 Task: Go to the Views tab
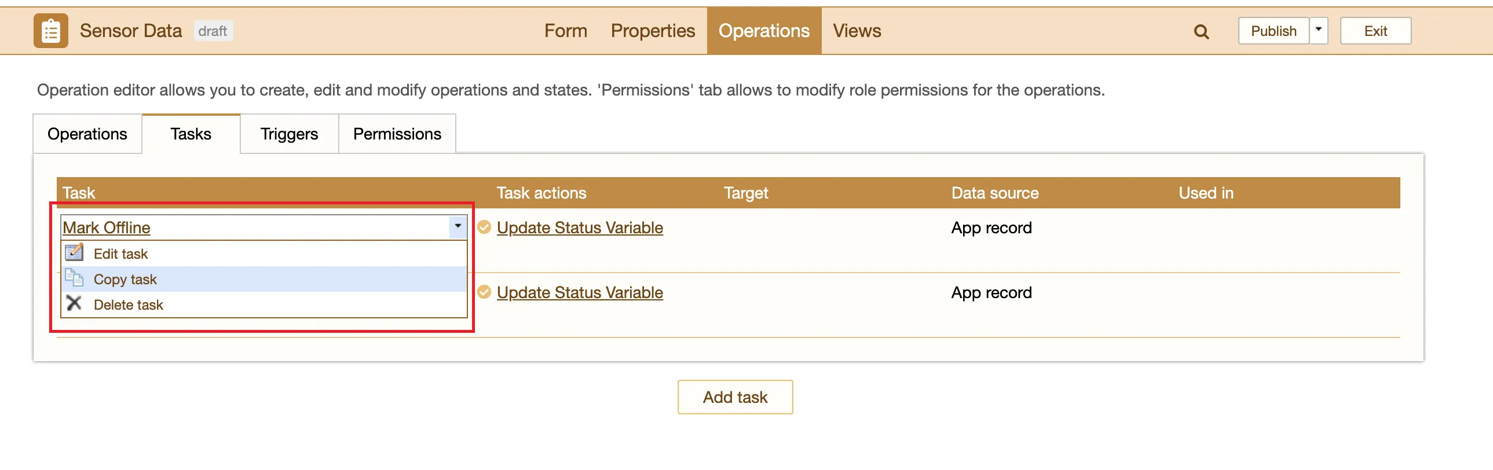pyautogui.click(x=856, y=31)
